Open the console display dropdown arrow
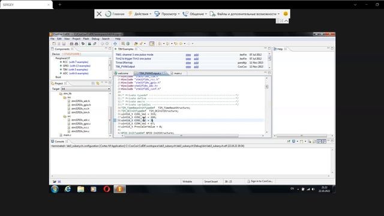 [298, 142]
